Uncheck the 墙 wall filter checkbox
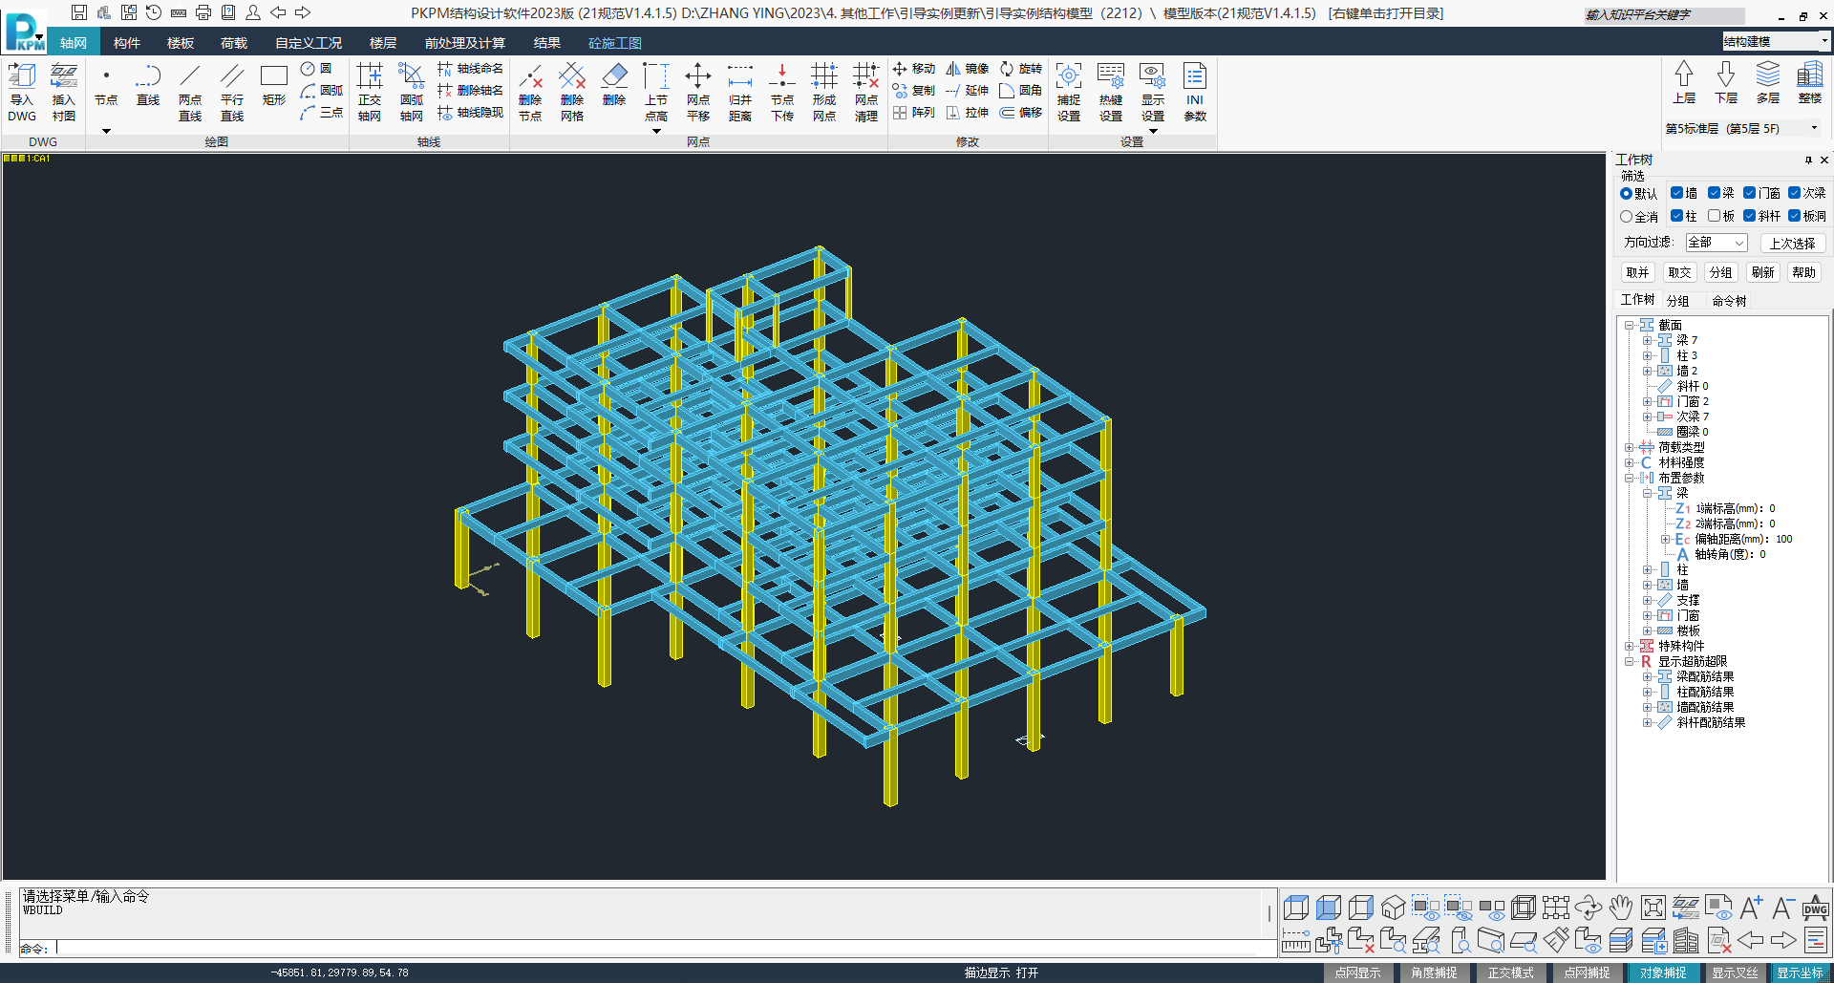Image resolution: width=1834 pixels, height=983 pixels. 1676,193
